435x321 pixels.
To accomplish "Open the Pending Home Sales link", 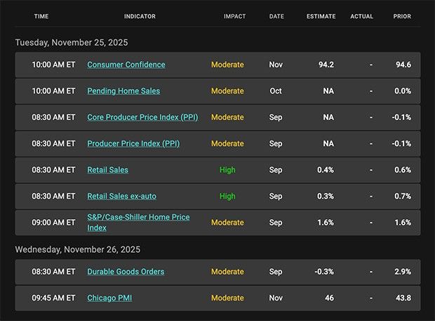I will [123, 91].
